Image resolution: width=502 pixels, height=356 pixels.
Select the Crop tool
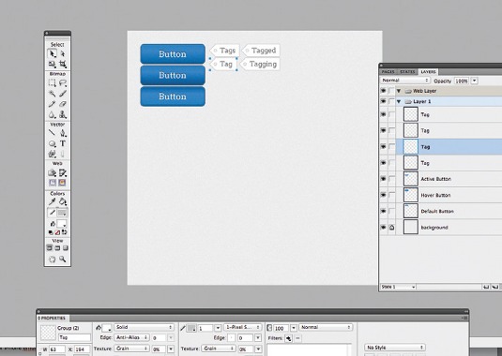pos(63,65)
